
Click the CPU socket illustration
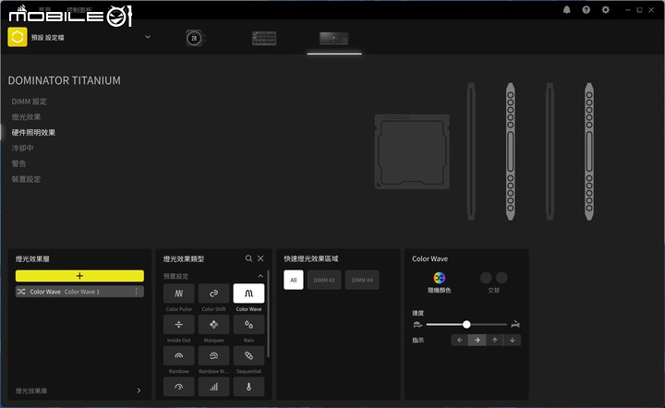(x=412, y=151)
